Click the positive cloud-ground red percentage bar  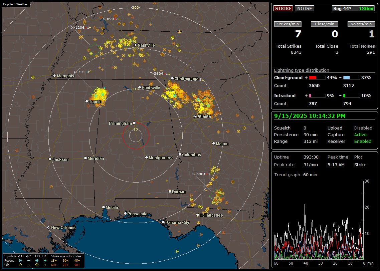pyautogui.click(x=317, y=78)
